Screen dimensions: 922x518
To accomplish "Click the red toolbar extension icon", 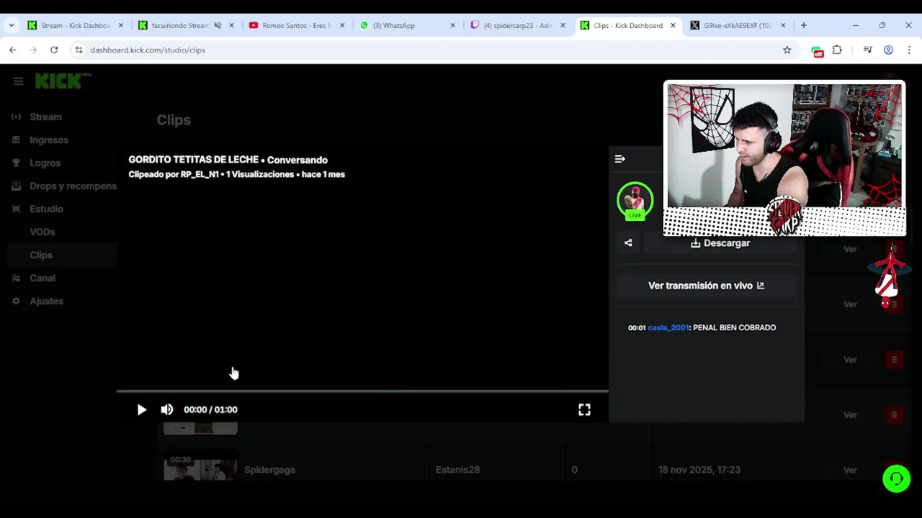I will (x=817, y=50).
